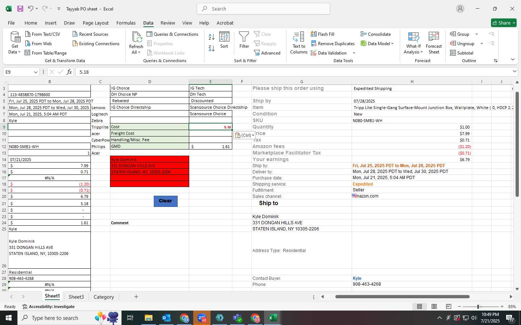The image size is (521, 325).
Task: Expand the formula bar
Action: click(x=514, y=71)
